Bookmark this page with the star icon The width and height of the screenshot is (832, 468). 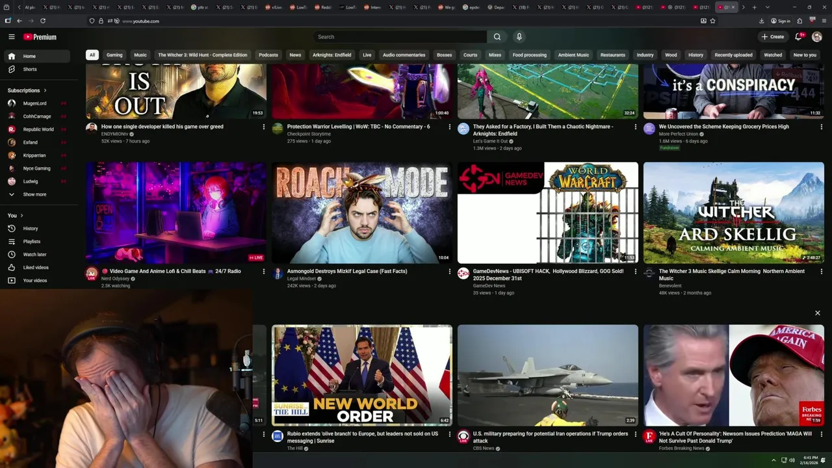(x=713, y=21)
